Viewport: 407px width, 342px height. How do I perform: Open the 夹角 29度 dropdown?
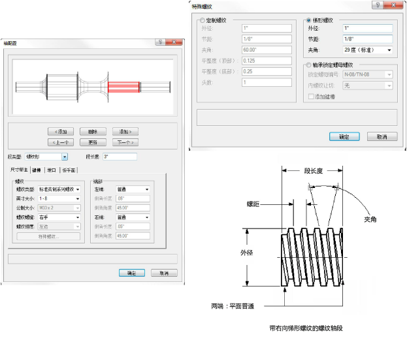click(367, 50)
